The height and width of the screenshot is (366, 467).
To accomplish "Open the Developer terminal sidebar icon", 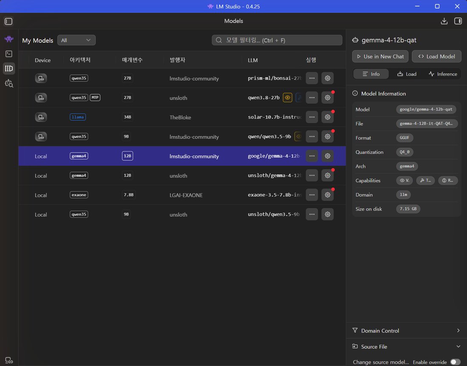I will pyautogui.click(x=9, y=54).
